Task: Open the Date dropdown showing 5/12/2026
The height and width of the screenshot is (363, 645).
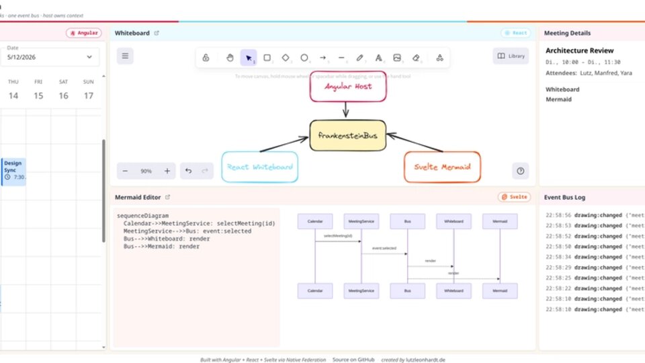Action: tap(49, 56)
